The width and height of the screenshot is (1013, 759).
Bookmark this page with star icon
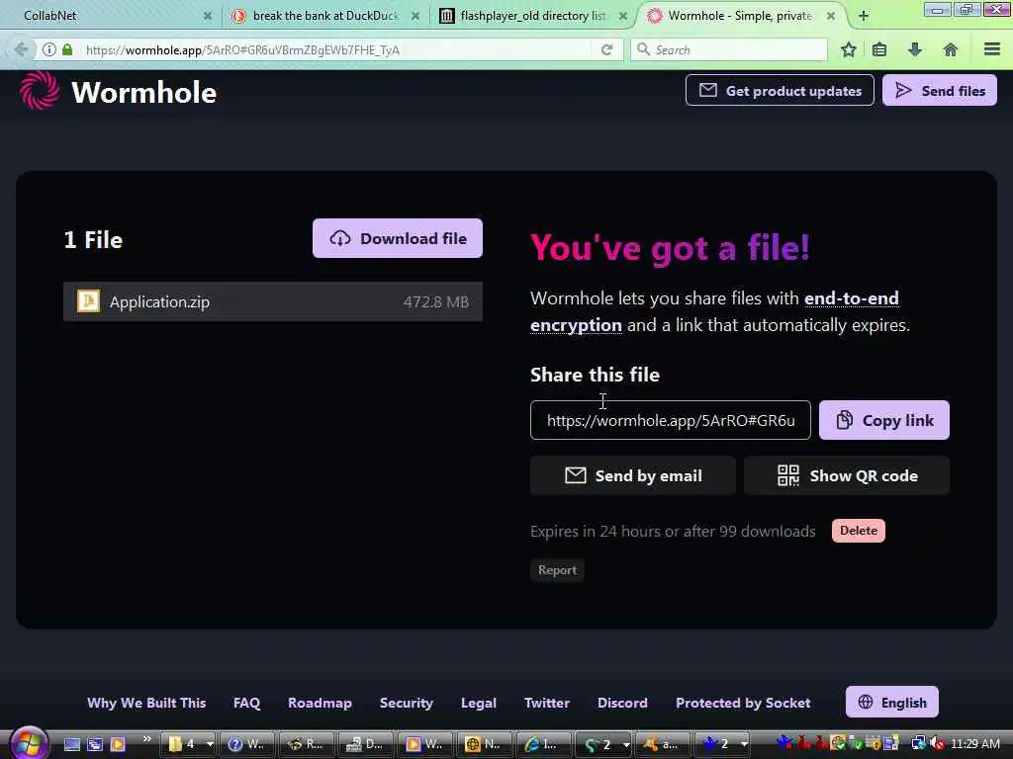[x=848, y=49]
